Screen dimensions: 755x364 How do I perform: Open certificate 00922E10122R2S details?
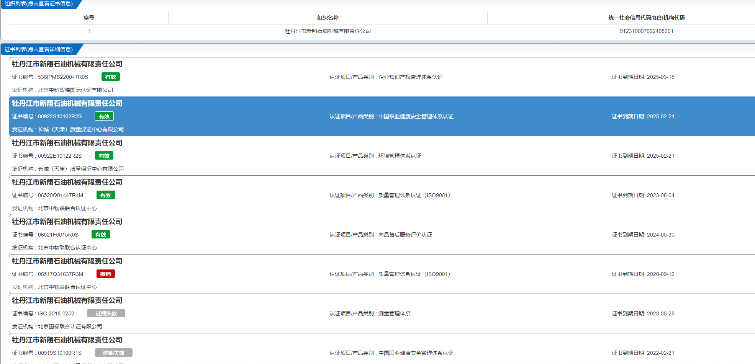(x=60, y=156)
